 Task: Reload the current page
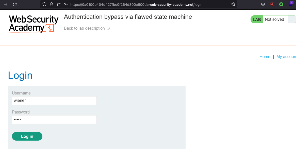point(15,4)
